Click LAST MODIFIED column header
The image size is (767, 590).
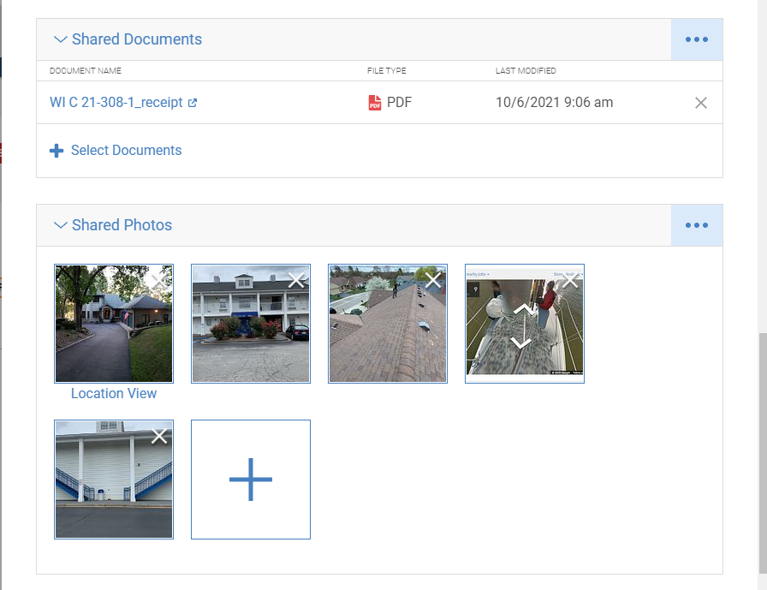click(x=526, y=71)
